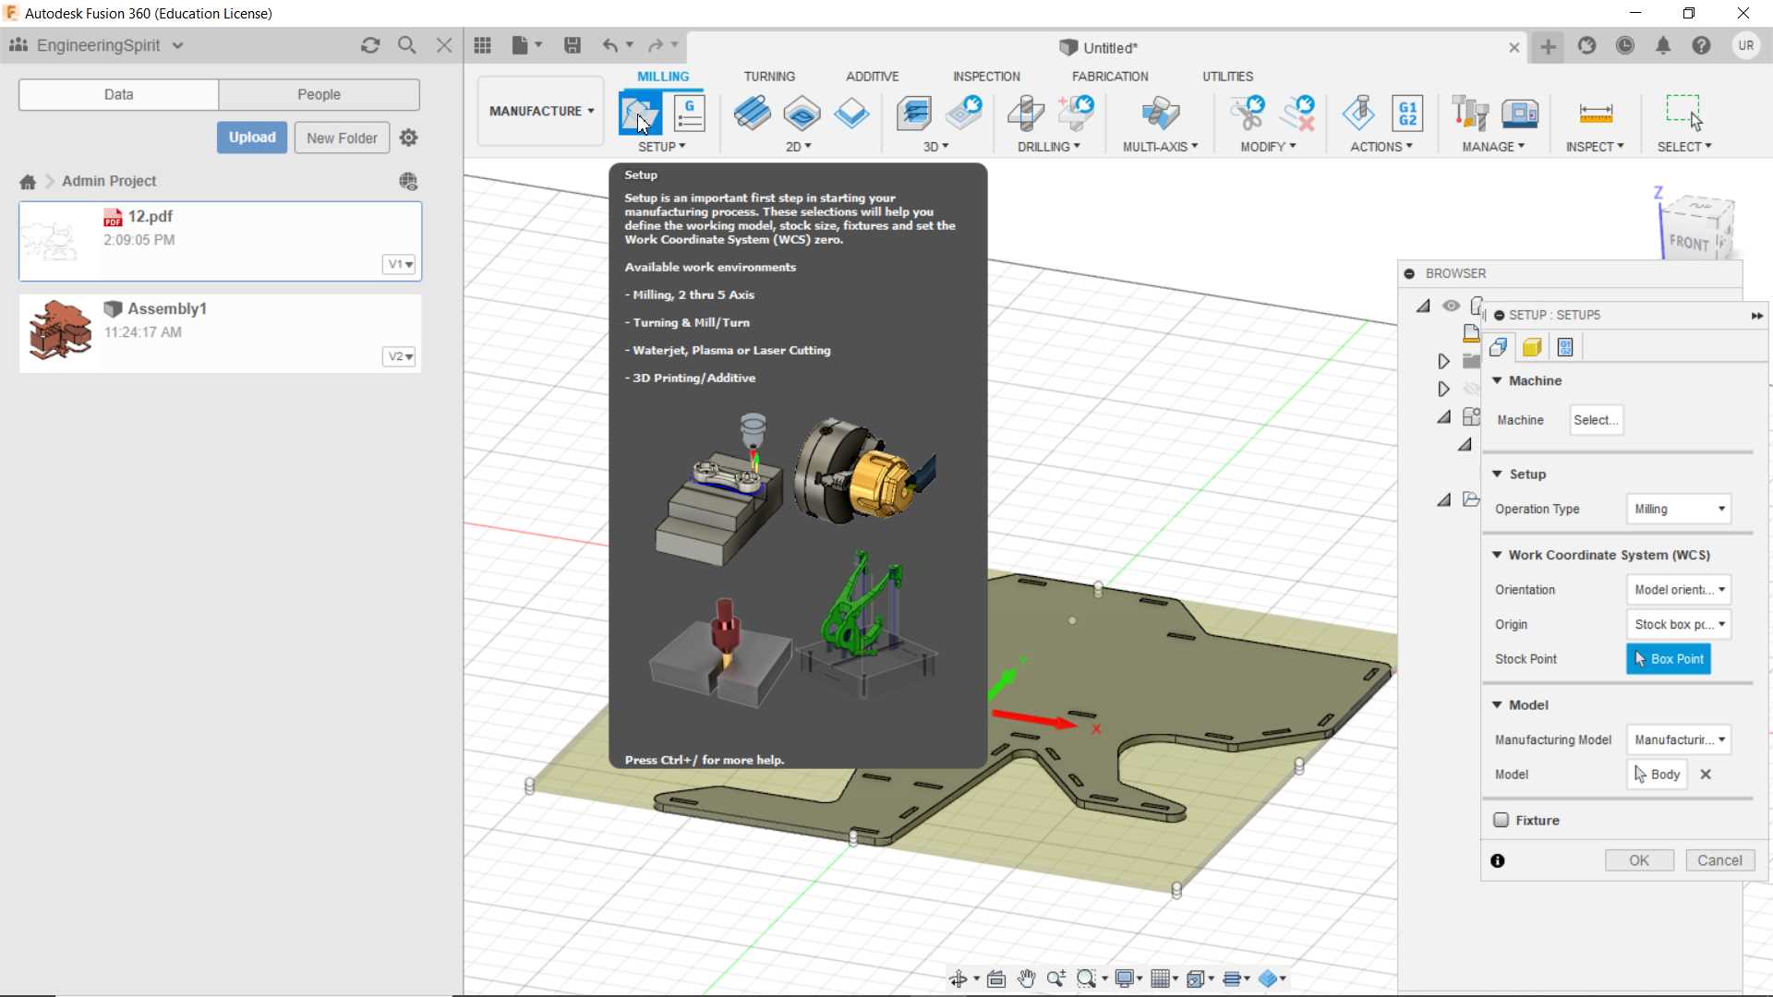Open the INSPECTION tab

986,77
